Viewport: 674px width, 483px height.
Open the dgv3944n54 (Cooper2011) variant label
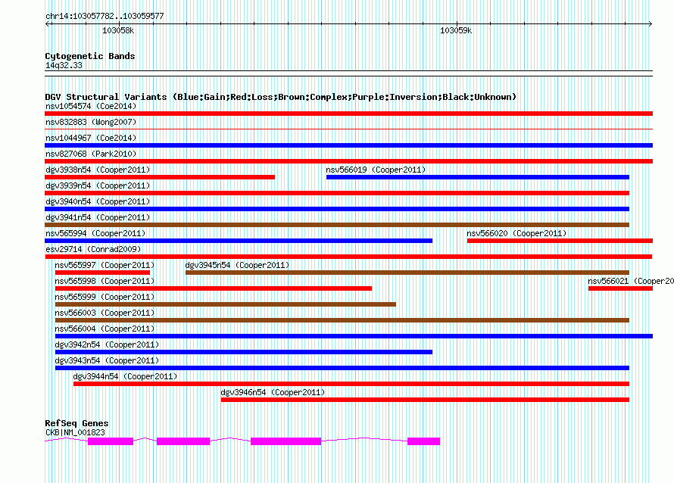click(125, 376)
